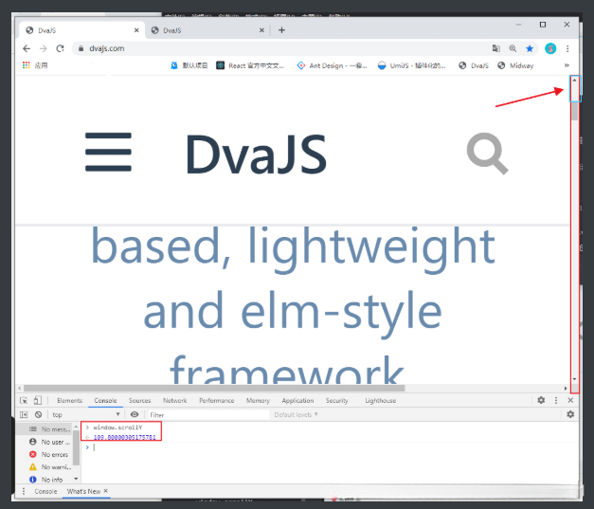This screenshot has height=509, width=594.
Task: Click the console sidebar scroll-down arrow
Action: pyautogui.click(x=76, y=479)
